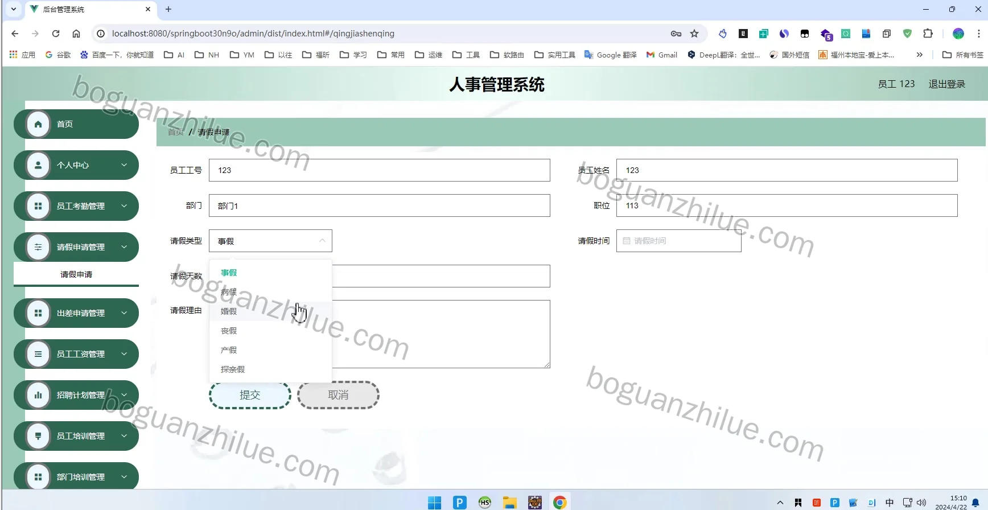Open the 所有书签 bookmarks folder
The height and width of the screenshot is (510, 988).
(963, 55)
